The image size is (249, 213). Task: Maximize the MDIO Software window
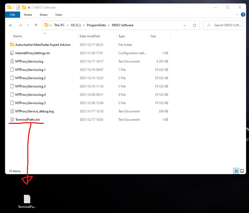pos(227,7)
